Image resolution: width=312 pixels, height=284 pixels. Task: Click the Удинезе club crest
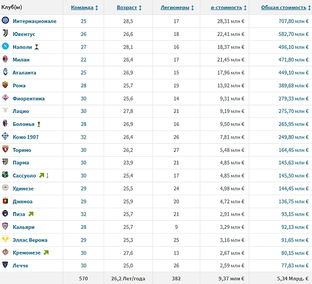pos(6,187)
